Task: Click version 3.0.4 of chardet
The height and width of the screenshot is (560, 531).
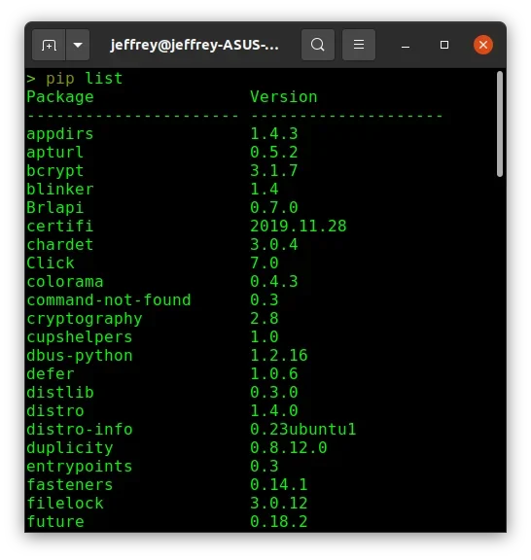Action: [x=273, y=245]
